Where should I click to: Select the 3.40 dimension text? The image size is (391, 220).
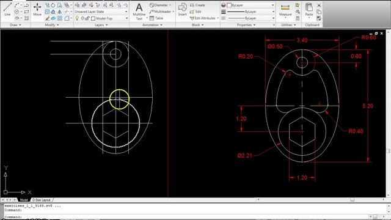tap(302, 40)
